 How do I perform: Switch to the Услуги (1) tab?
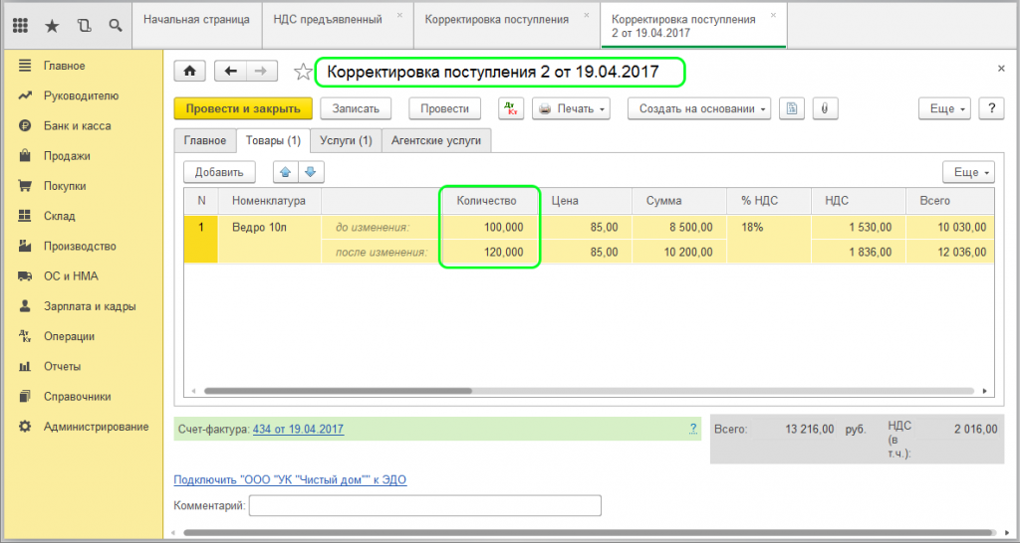tap(346, 141)
